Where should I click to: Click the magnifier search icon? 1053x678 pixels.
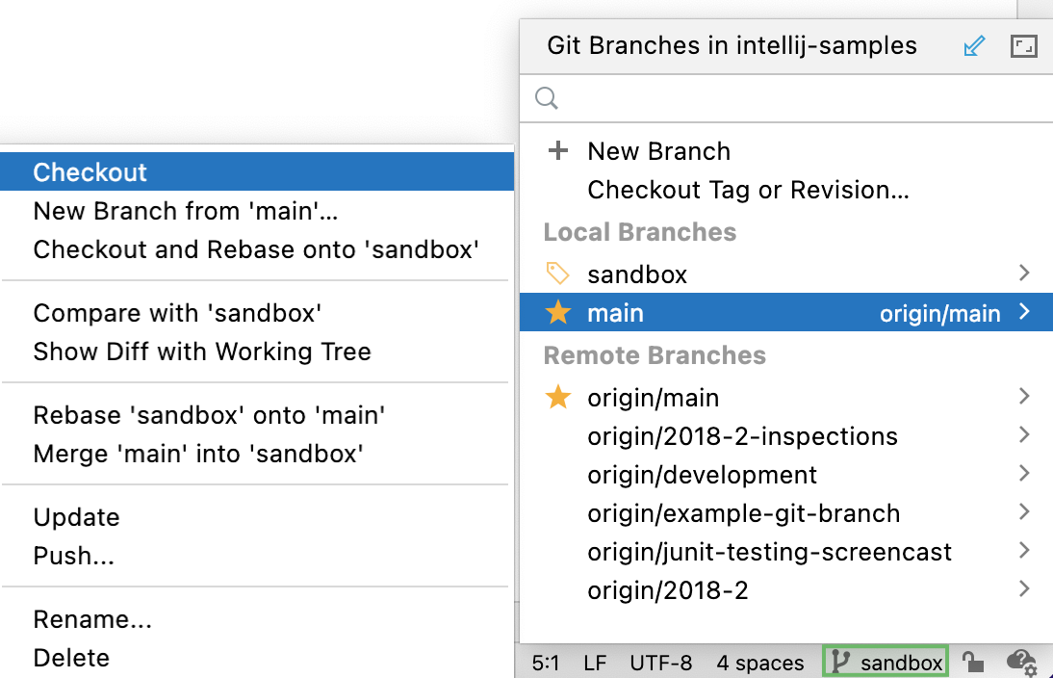pyautogui.click(x=546, y=97)
